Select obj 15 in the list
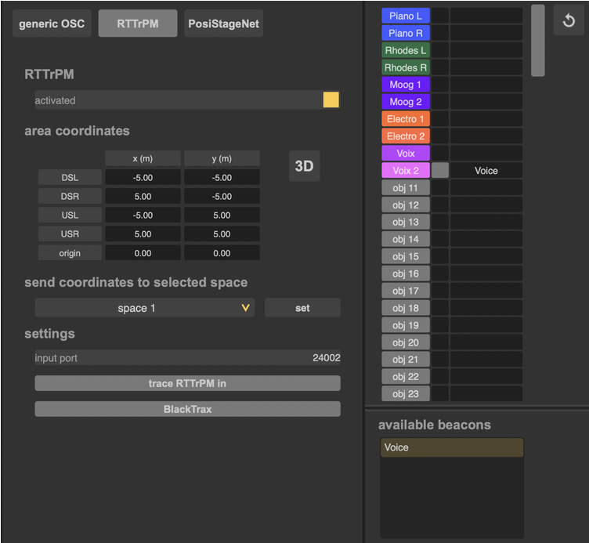The width and height of the screenshot is (589, 543). click(406, 256)
